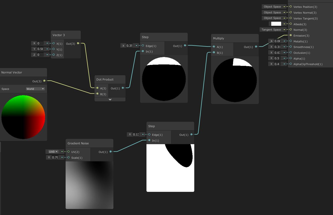The height and width of the screenshot is (215, 333).
Task: Click the B(3) input port on Dot Product
Action: click(97, 94)
